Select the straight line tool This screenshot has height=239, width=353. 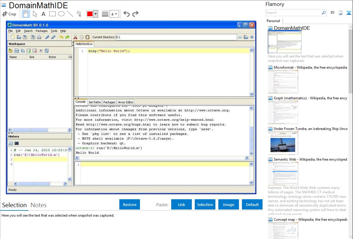pos(70,14)
